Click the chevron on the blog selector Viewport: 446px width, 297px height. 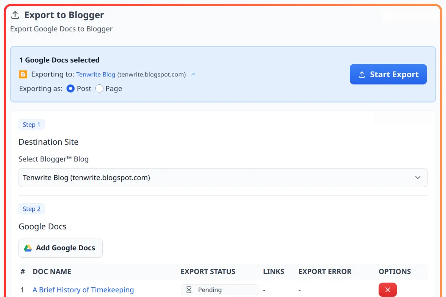[417, 177]
